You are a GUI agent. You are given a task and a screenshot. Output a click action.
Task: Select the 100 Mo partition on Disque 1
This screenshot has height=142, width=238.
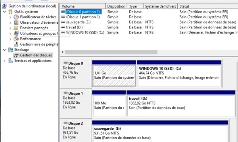pos(109,105)
